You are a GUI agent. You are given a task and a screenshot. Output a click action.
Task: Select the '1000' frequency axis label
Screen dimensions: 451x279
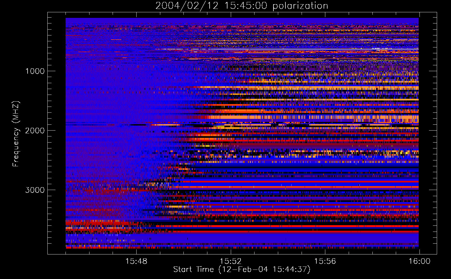(x=35, y=71)
